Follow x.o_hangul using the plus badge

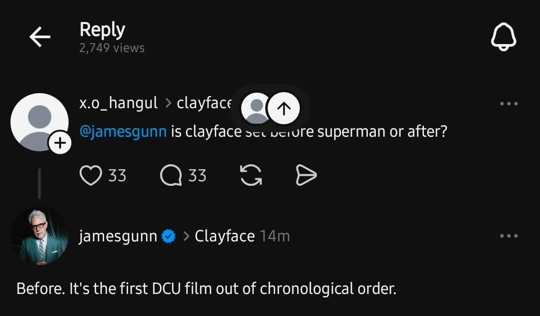click(60, 144)
